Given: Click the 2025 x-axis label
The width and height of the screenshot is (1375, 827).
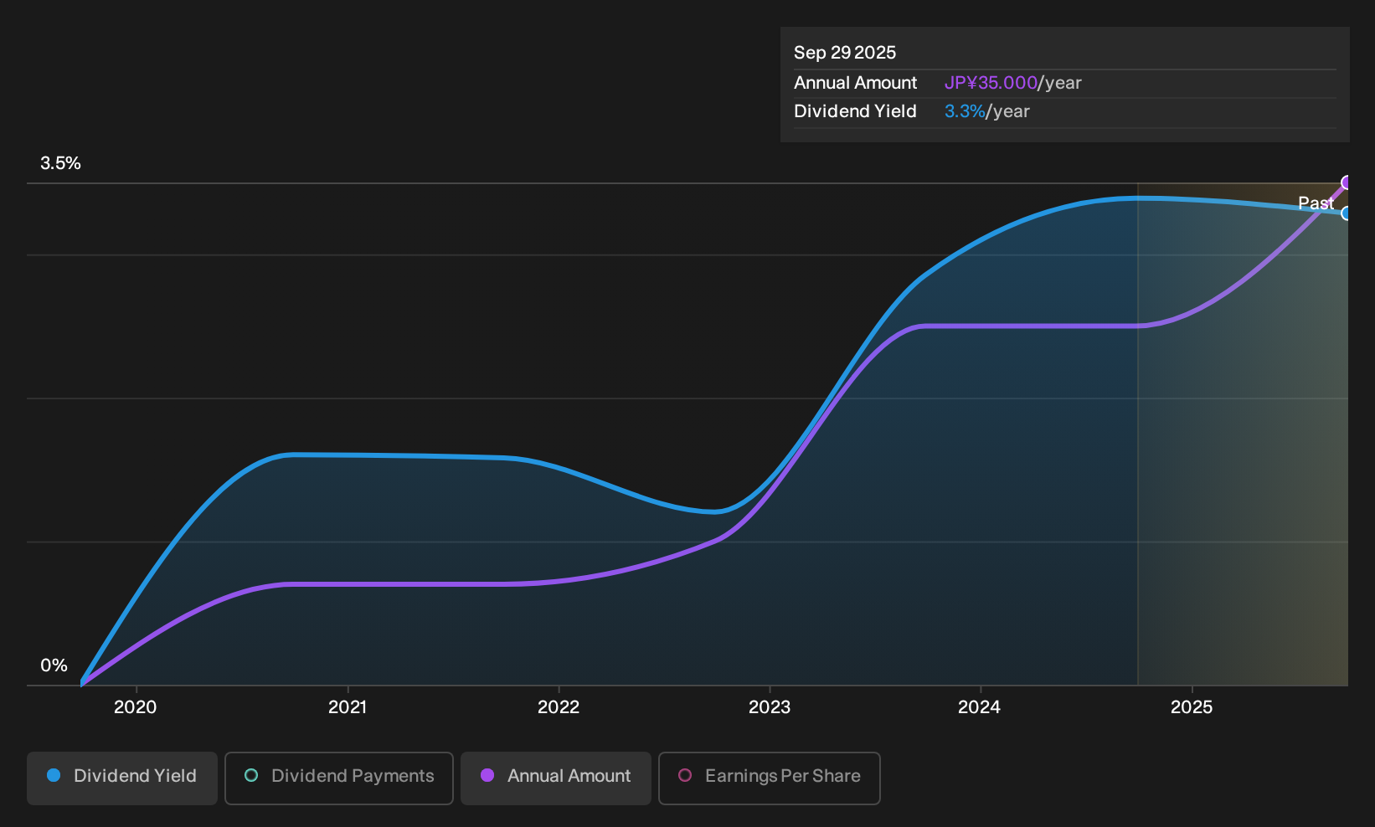Looking at the screenshot, I should coord(1192,707).
